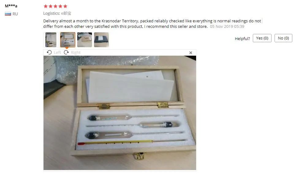296x174 pixels.
Task: Open the fourth dark package thumbnail
Action: click(x=101, y=40)
